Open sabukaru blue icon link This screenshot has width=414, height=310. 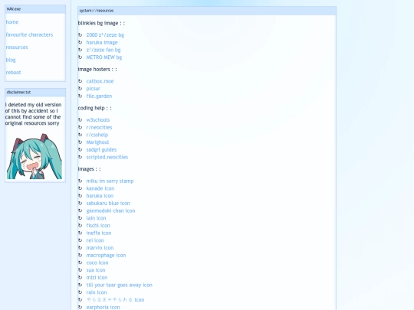coord(108,204)
